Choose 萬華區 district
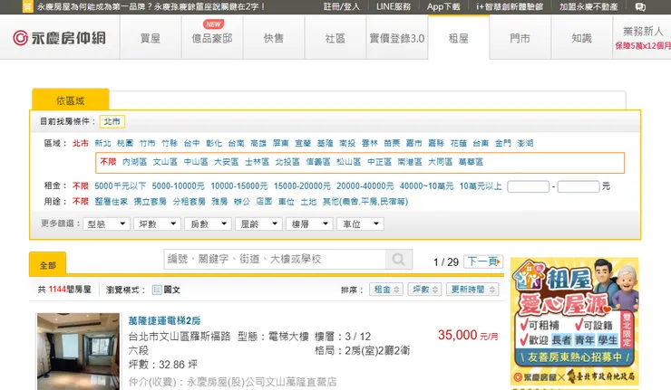This screenshot has height=390, width=671. pyautogui.click(x=471, y=162)
